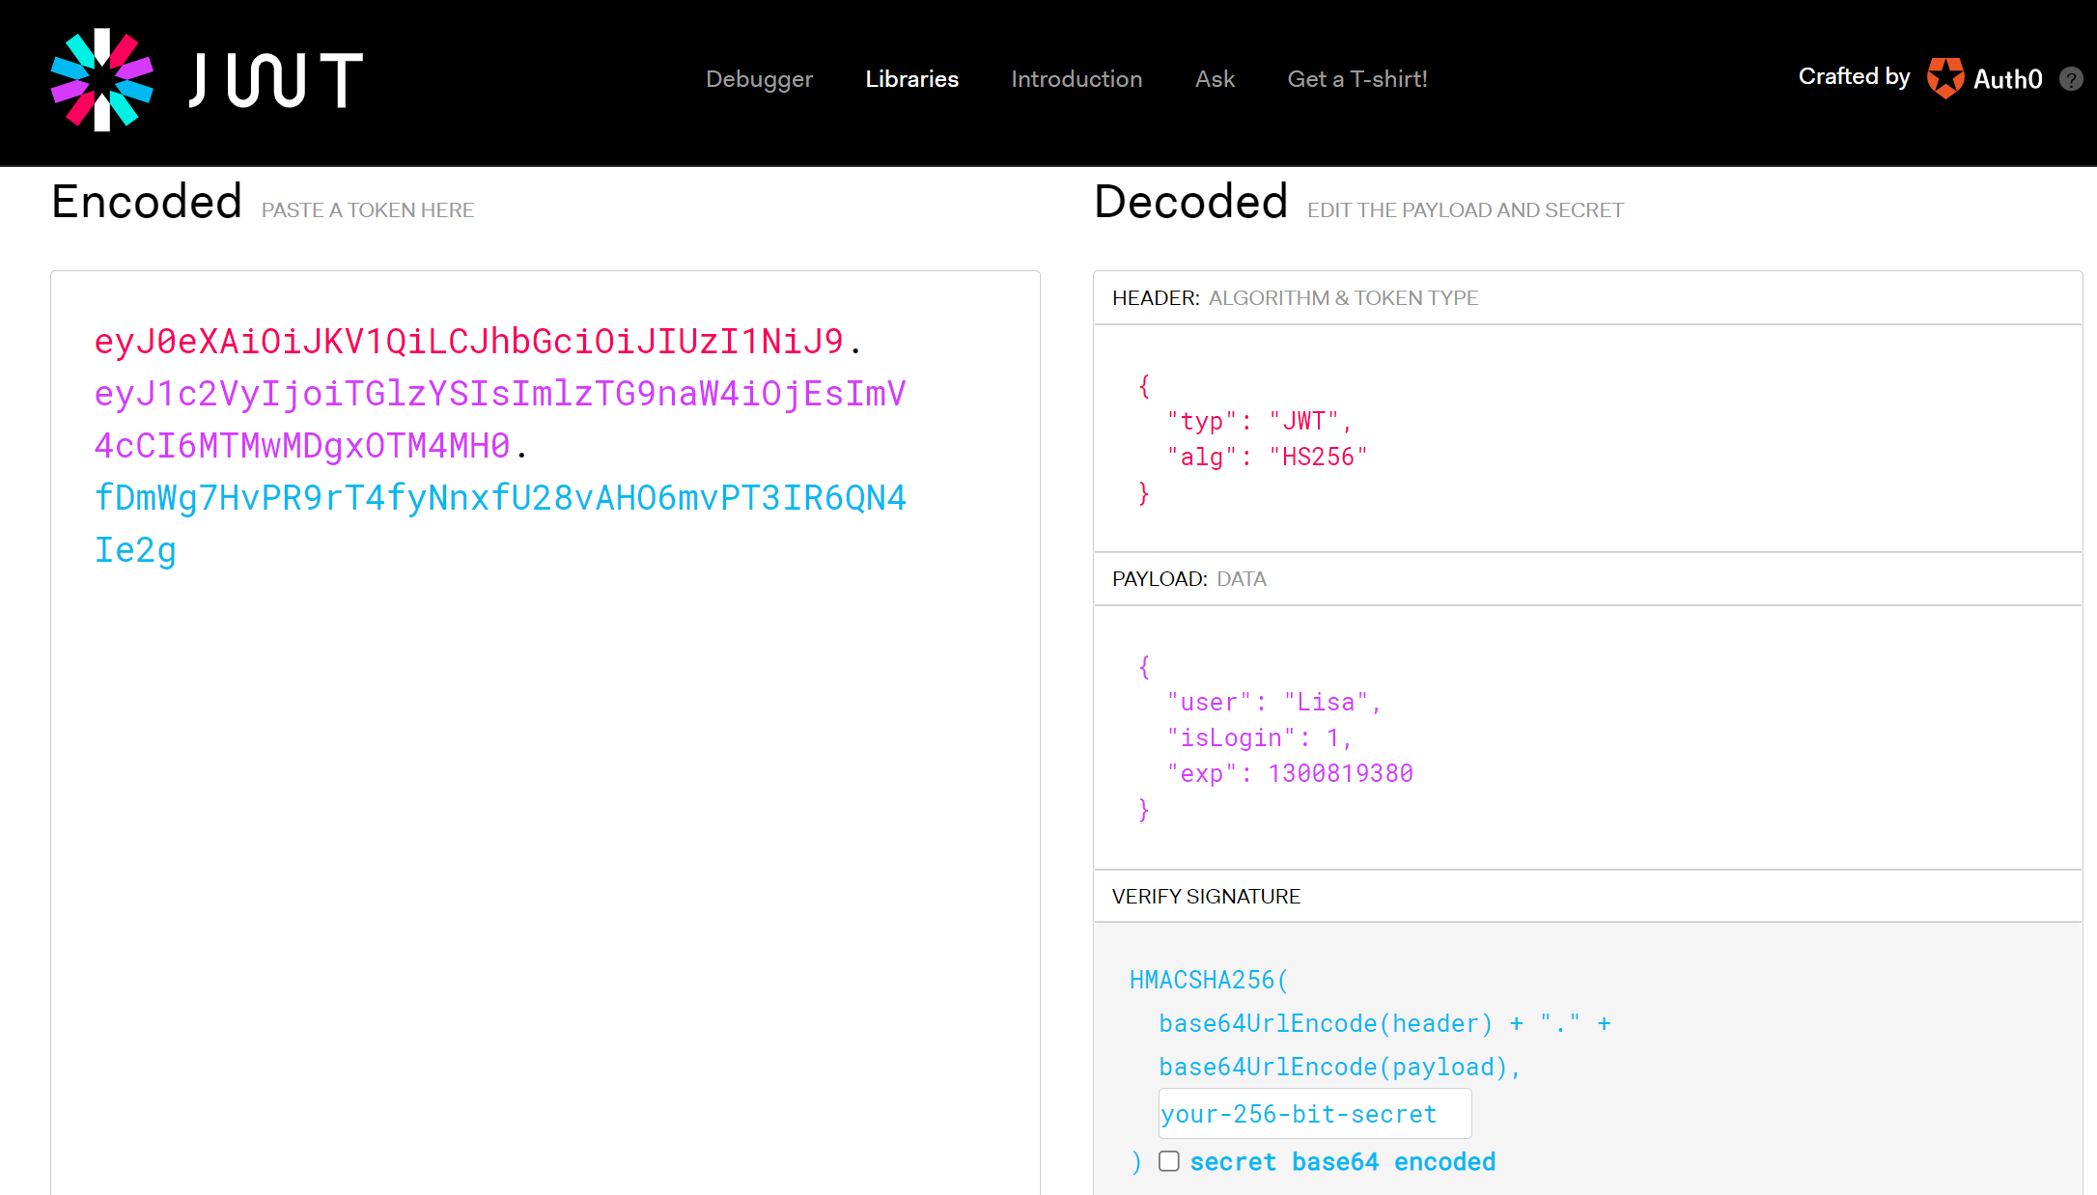Viewport: 2097px width, 1195px height.
Task: Click inside your-256-bit-secret input field
Action: tap(1314, 1114)
